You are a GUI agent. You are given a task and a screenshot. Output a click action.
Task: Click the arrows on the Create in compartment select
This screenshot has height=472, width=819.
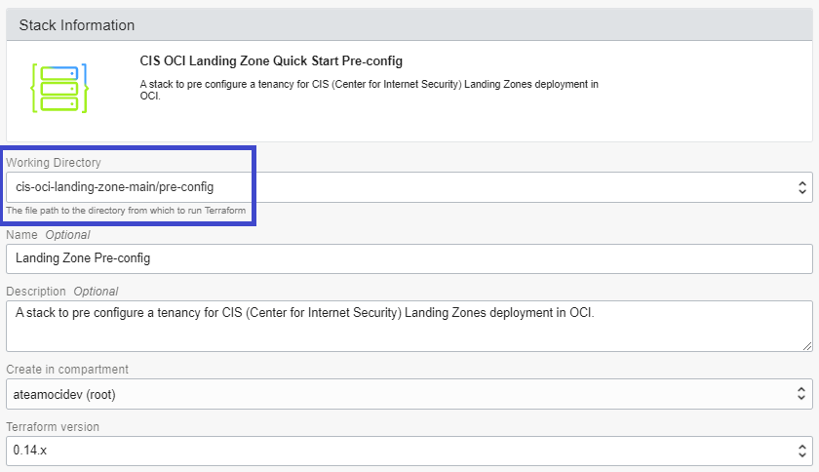coord(802,394)
